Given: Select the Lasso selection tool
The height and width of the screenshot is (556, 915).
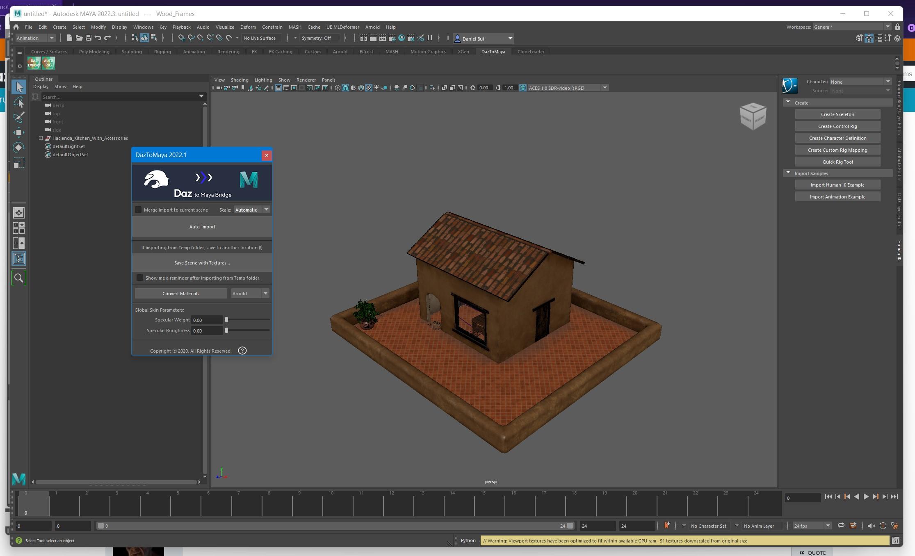Looking at the screenshot, I should point(18,103).
